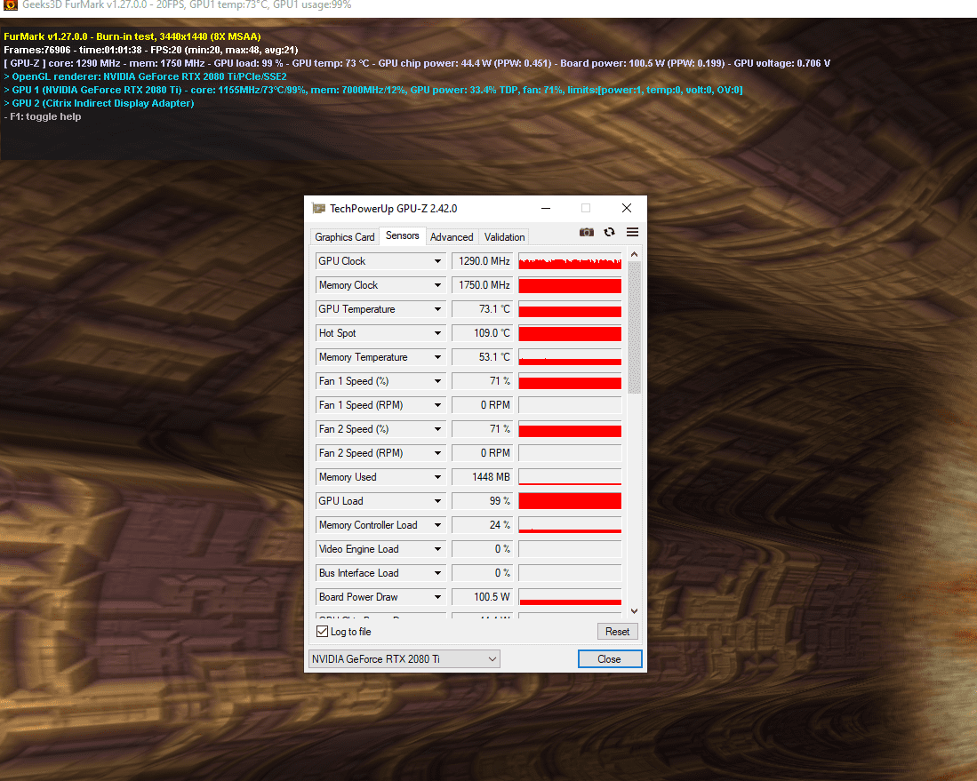Expand the Board Power Draw dropdown

pyautogui.click(x=438, y=597)
